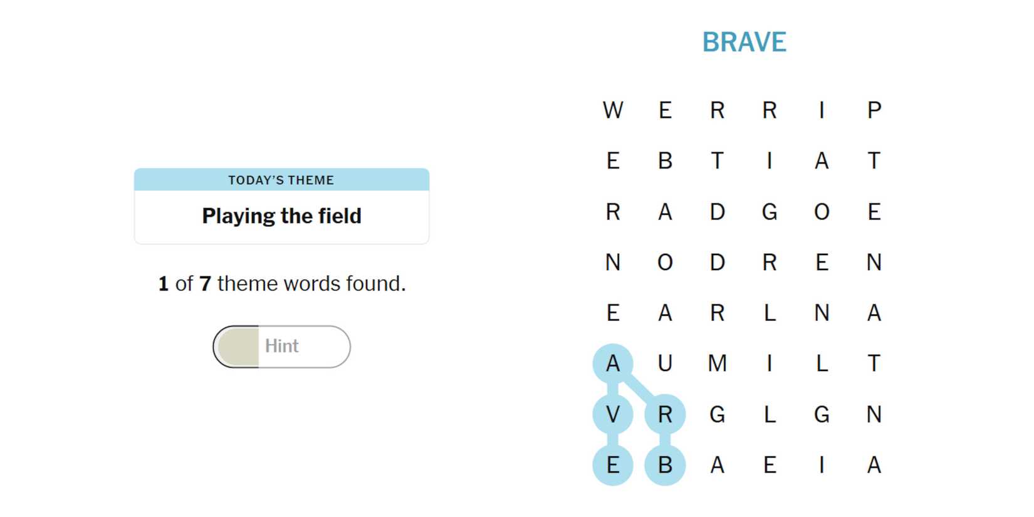The width and height of the screenshot is (1034, 517).
Task: Tap the letter T between B and I
Action: tap(718, 161)
